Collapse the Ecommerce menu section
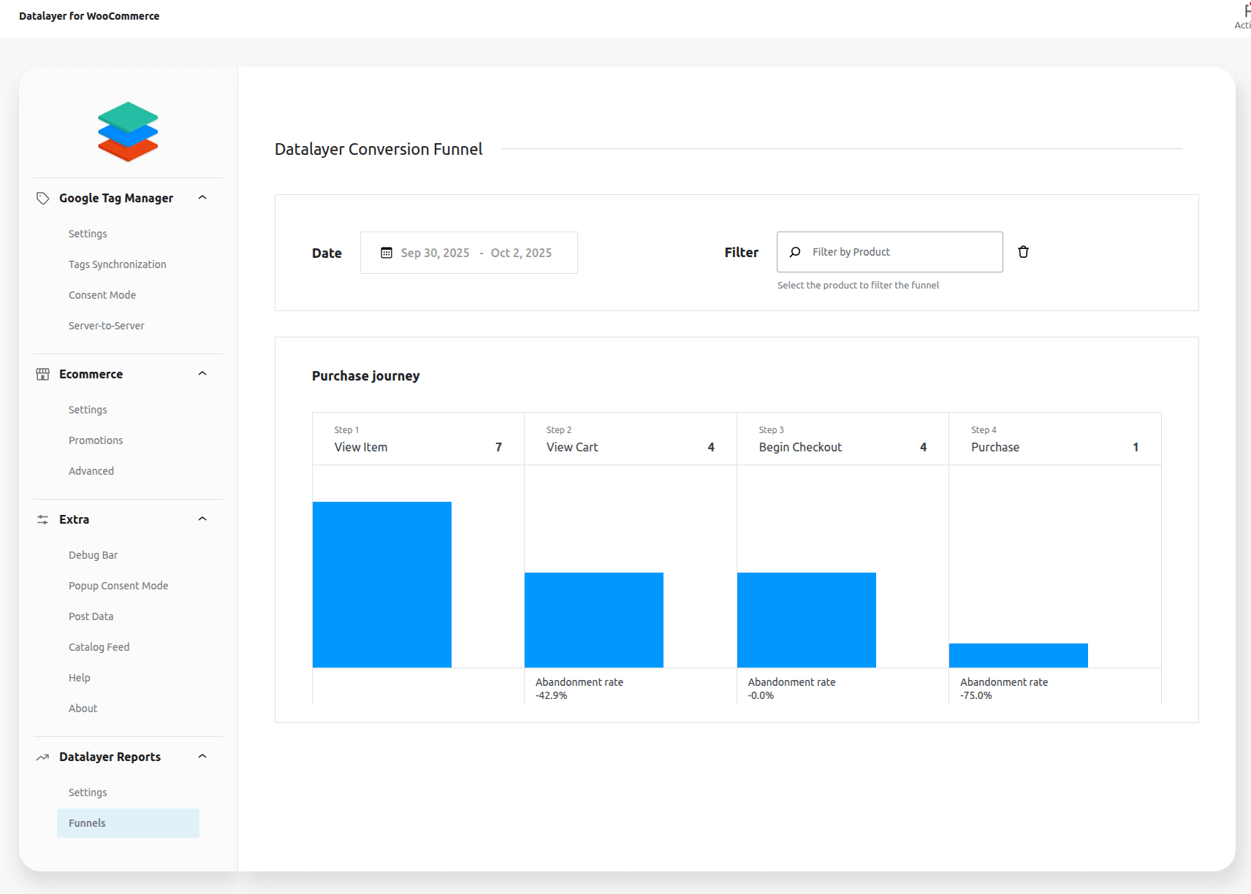This screenshot has width=1251, height=894. tap(202, 374)
